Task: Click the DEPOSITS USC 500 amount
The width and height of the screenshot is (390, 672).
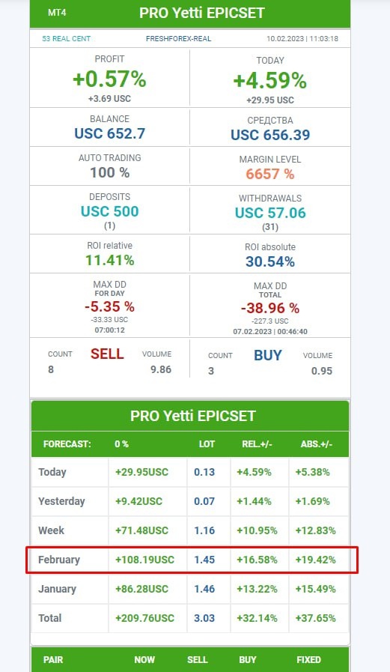Action: click(109, 211)
